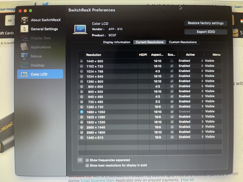Toggle the scaled checkbox for 1280 × 800

(x=172, y=81)
